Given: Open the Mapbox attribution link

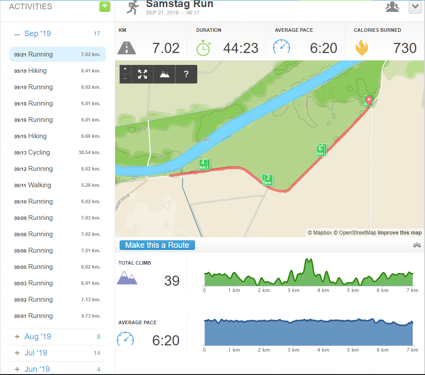Looking at the screenshot, I should 320,232.
